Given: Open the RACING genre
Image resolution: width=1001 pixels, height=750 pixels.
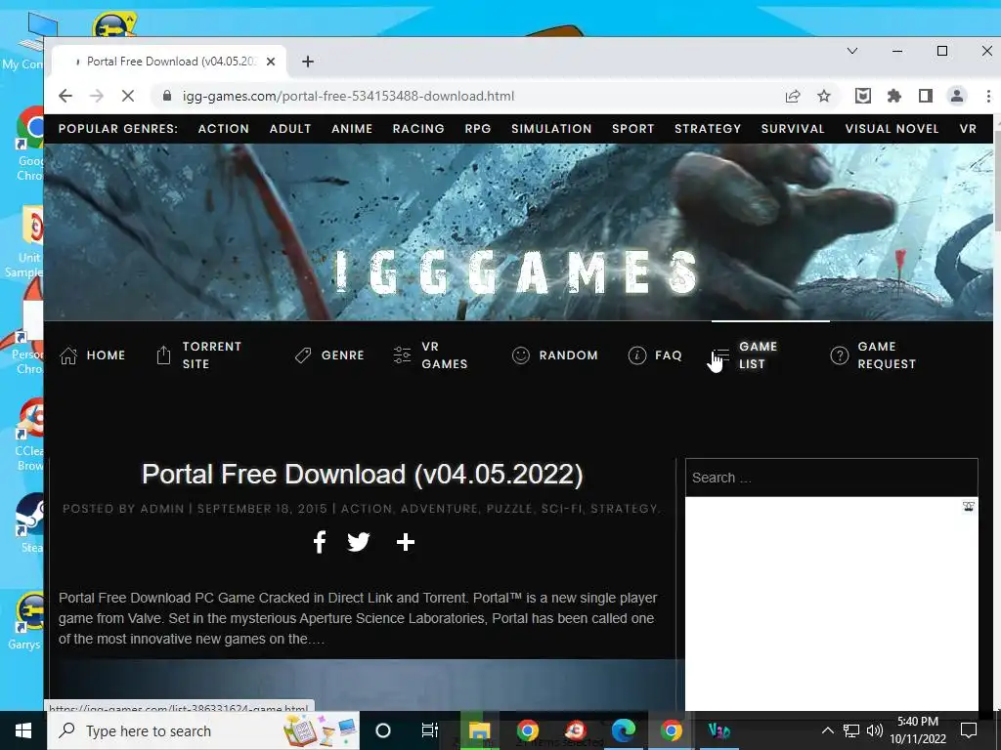Looking at the screenshot, I should click(418, 129).
